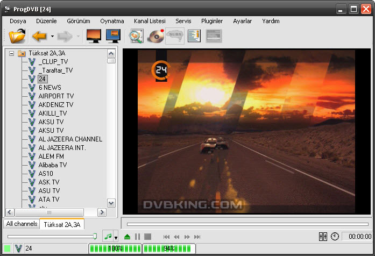Click the grey forward arrow icon

[x=65, y=37]
